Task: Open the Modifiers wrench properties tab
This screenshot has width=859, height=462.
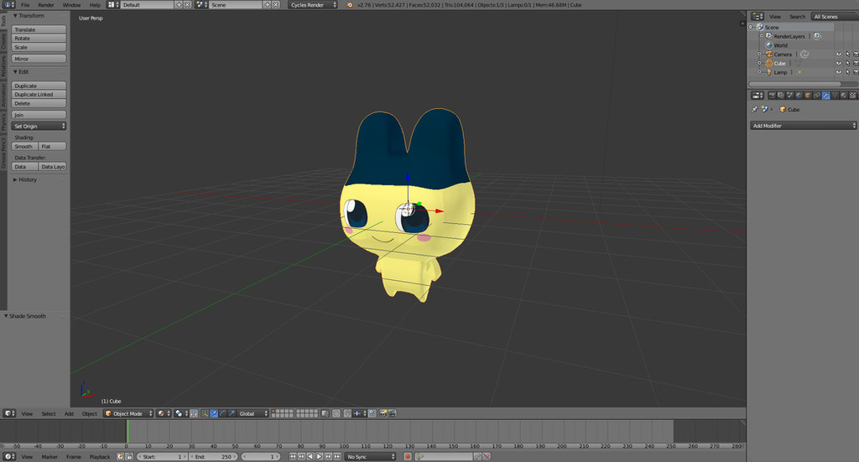Action: [826, 96]
